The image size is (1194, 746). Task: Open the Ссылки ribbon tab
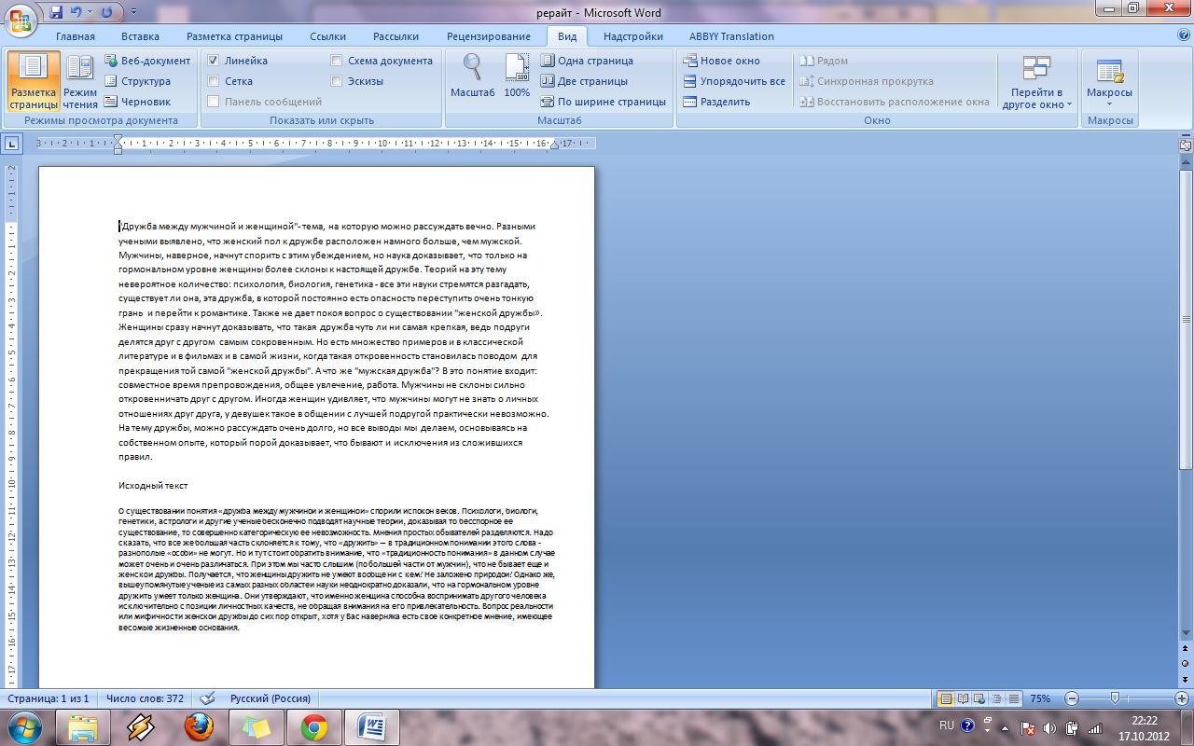point(328,36)
